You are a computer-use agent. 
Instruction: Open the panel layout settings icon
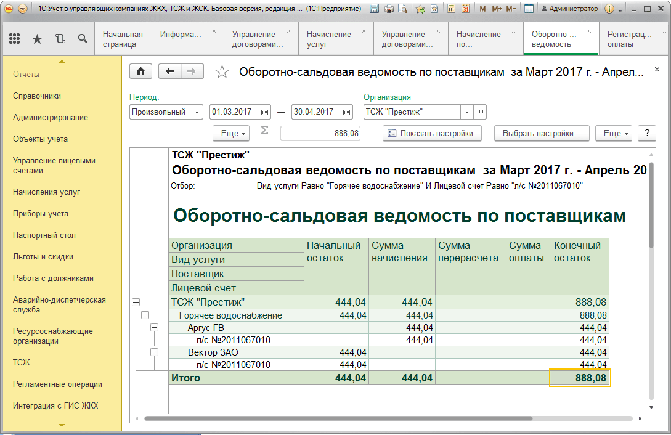[529, 9]
